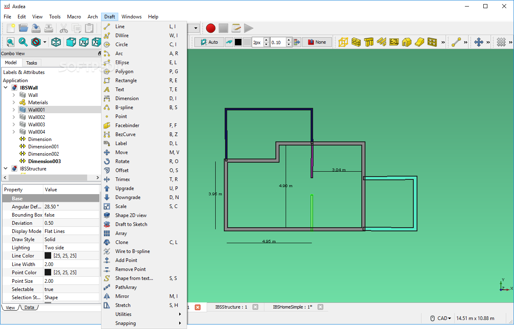Select the Materials tree item

[x=38, y=103]
